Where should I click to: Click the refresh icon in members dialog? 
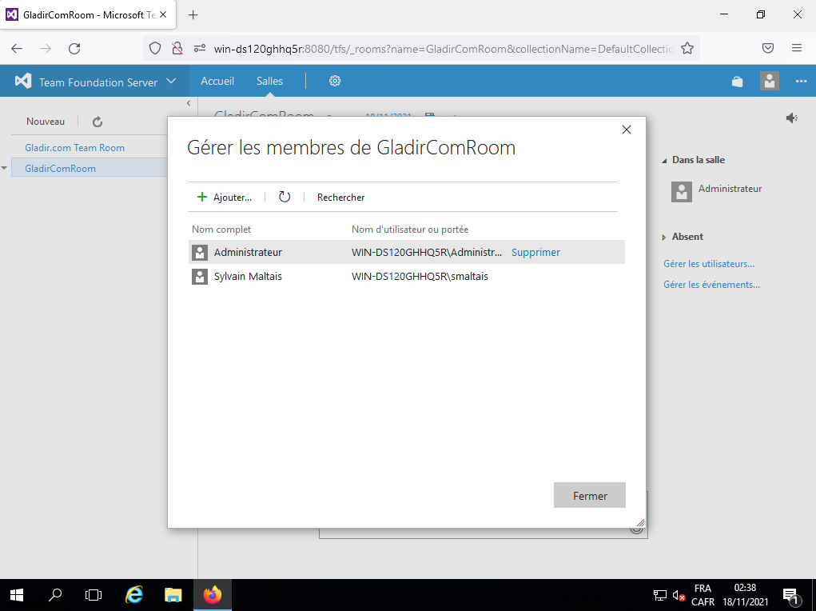[285, 197]
